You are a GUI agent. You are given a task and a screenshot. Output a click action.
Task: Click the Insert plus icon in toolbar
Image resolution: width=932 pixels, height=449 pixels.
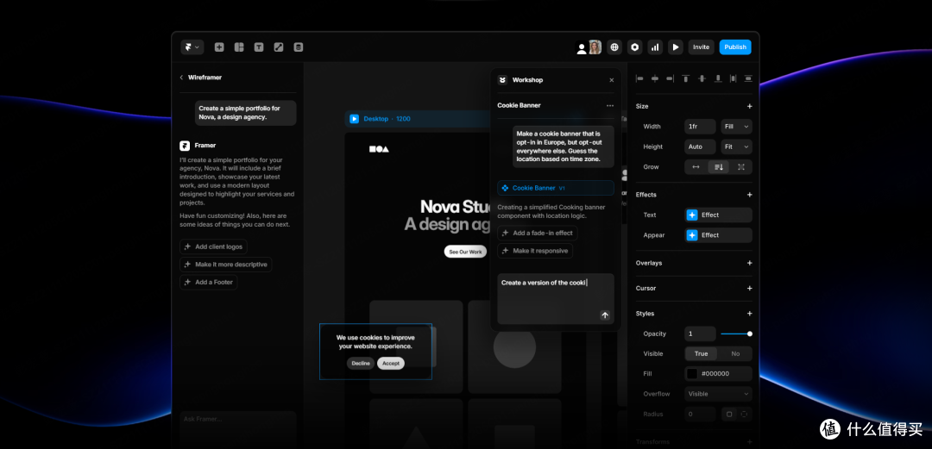point(219,47)
